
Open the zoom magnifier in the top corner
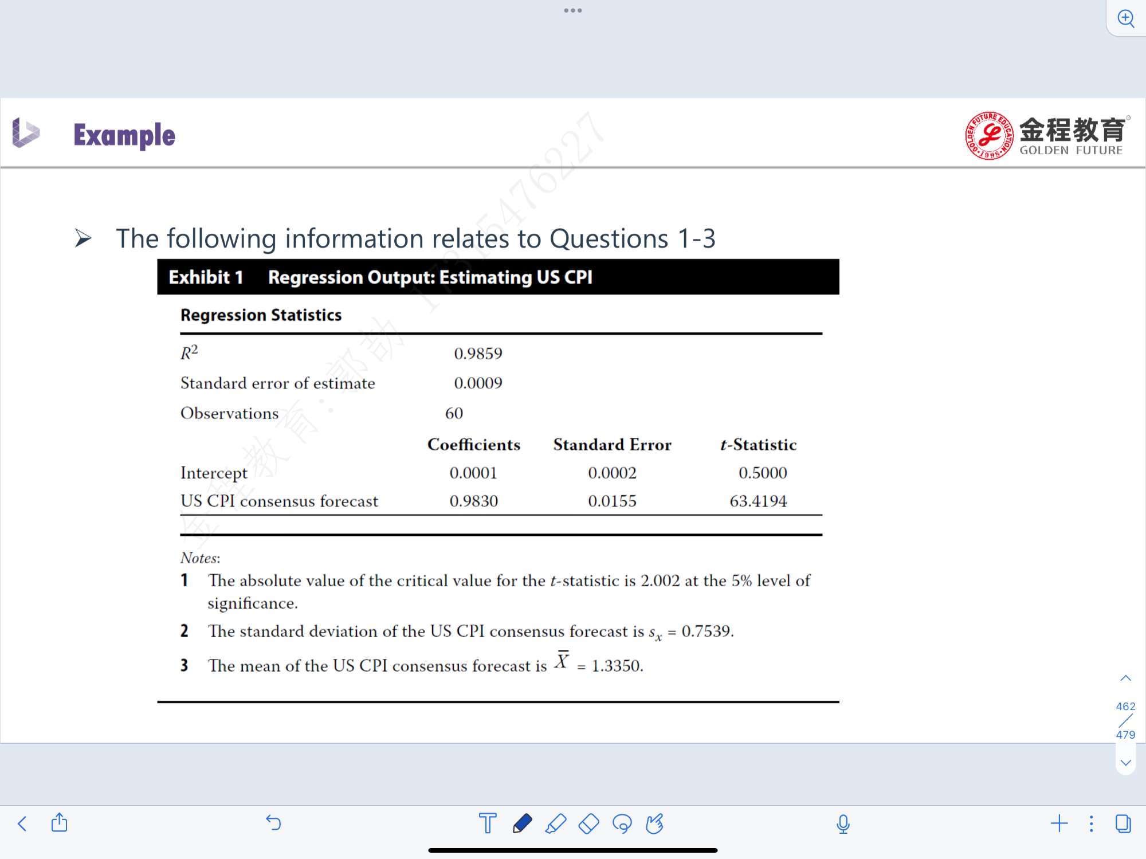[x=1126, y=18]
